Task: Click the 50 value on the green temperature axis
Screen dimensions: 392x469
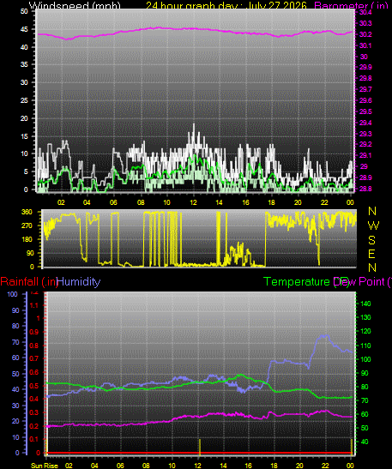Action: (365, 428)
